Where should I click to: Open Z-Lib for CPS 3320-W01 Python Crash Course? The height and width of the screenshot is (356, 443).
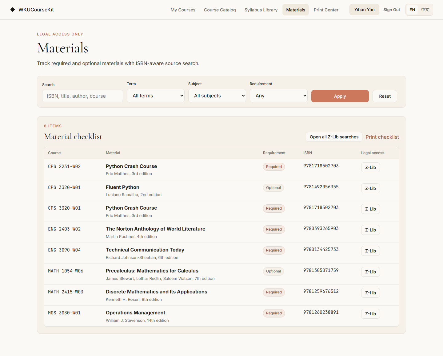click(x=370, y=209)
